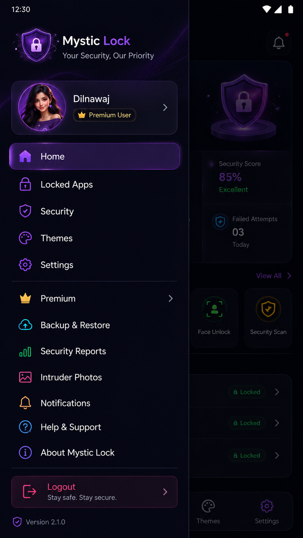Select the Home menu item

[94, 156]
